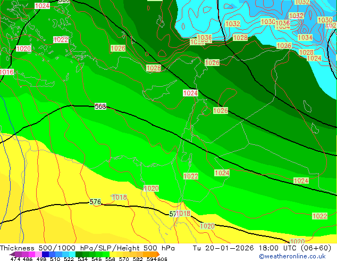The image size is (337, 261).
Task: Click the '582' legend value
Action: (138, 259)
